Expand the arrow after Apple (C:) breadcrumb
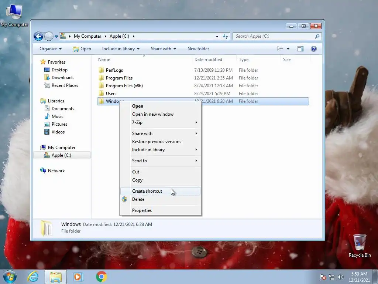Image resolution: width=378 pixels, height=284 pixels. (x=133, y=36)
